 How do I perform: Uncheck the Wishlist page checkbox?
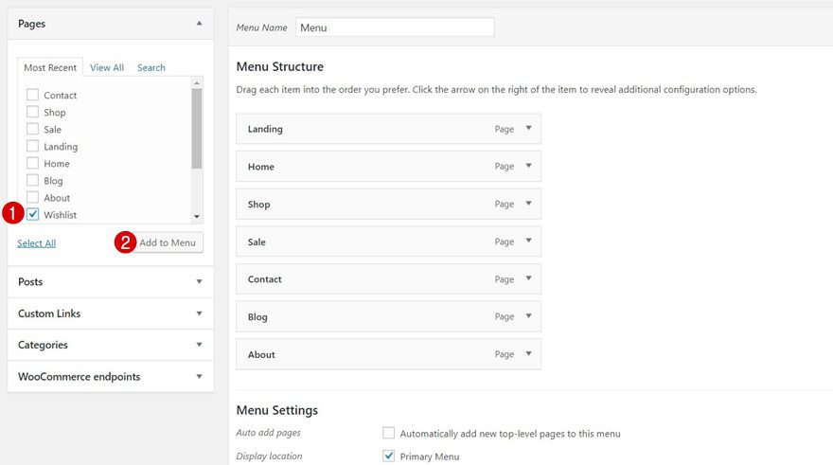click(x=33, y=215)
